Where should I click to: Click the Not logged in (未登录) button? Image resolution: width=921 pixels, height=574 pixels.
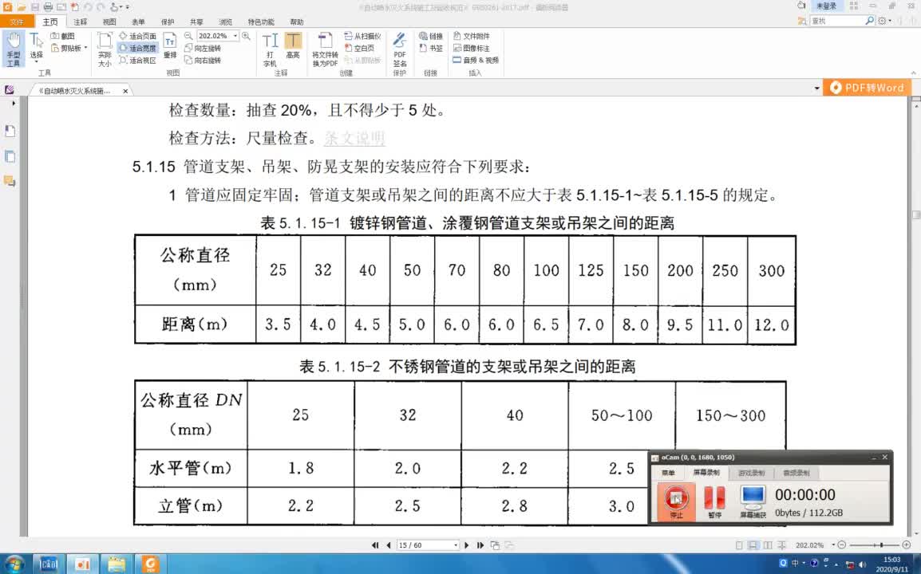click(x=826, y=6)
